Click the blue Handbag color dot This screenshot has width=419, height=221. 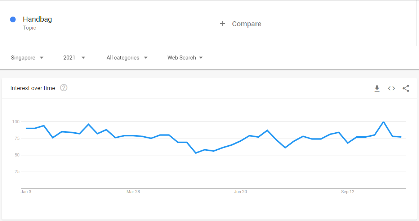pos(13,19)
